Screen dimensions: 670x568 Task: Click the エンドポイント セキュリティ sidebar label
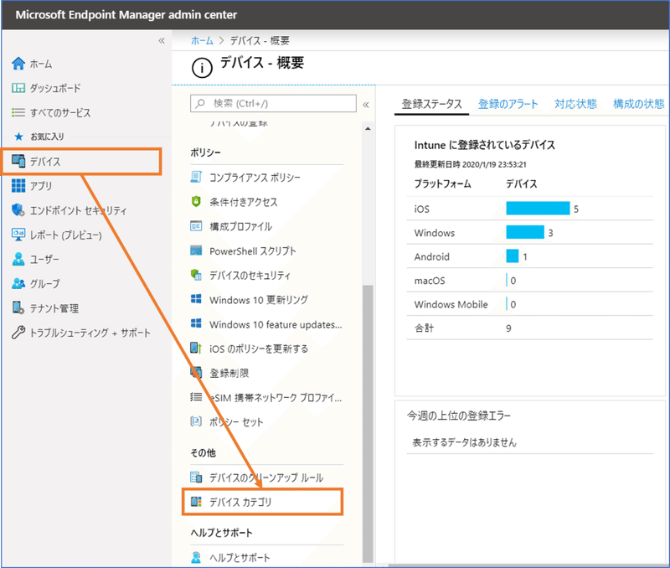coord(78,210)
